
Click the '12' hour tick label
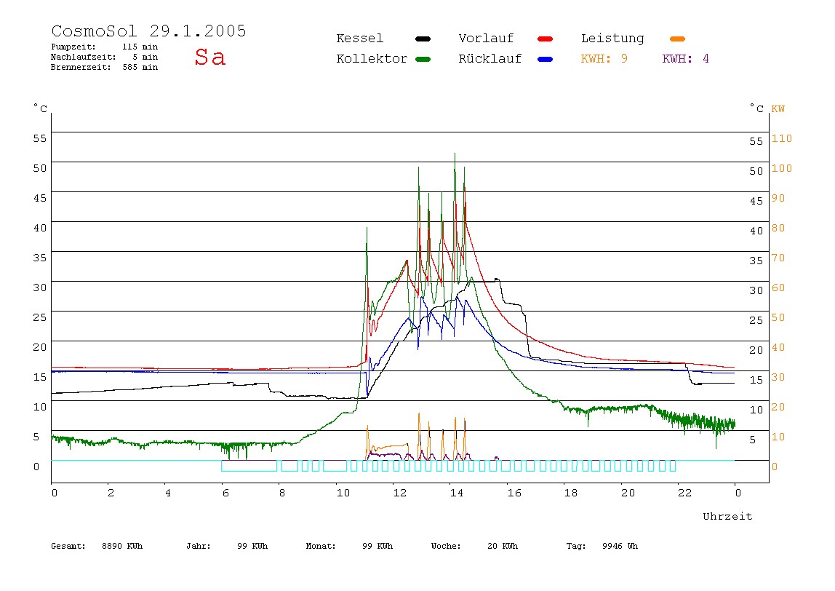point(400,493)
